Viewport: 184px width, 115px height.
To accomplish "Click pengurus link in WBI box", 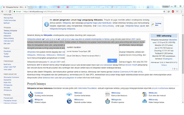I will [169, 59].
